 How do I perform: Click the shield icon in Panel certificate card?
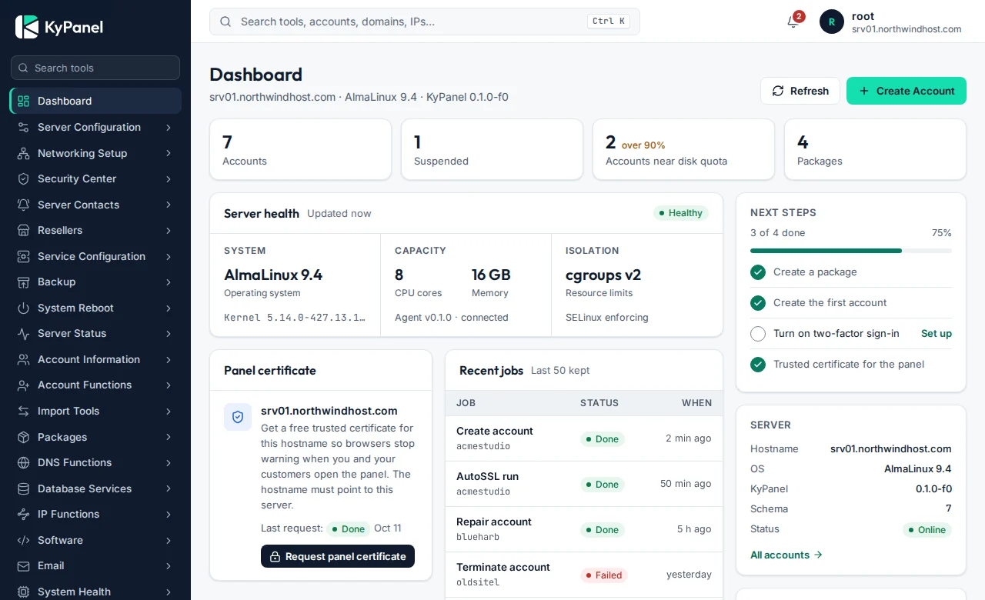click(238, 416)
